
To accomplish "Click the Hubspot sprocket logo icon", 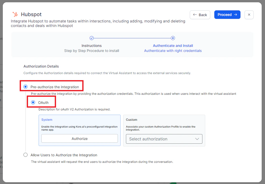I will pyautogui.click(x=15, y=14).
